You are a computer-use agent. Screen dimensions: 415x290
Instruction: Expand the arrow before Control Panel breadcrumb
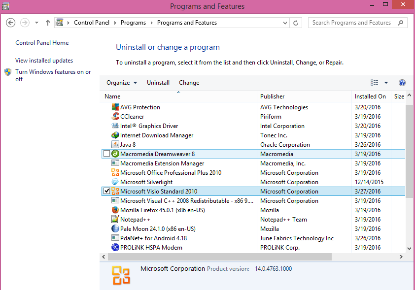pyautogui.click(x=69, y=23)
